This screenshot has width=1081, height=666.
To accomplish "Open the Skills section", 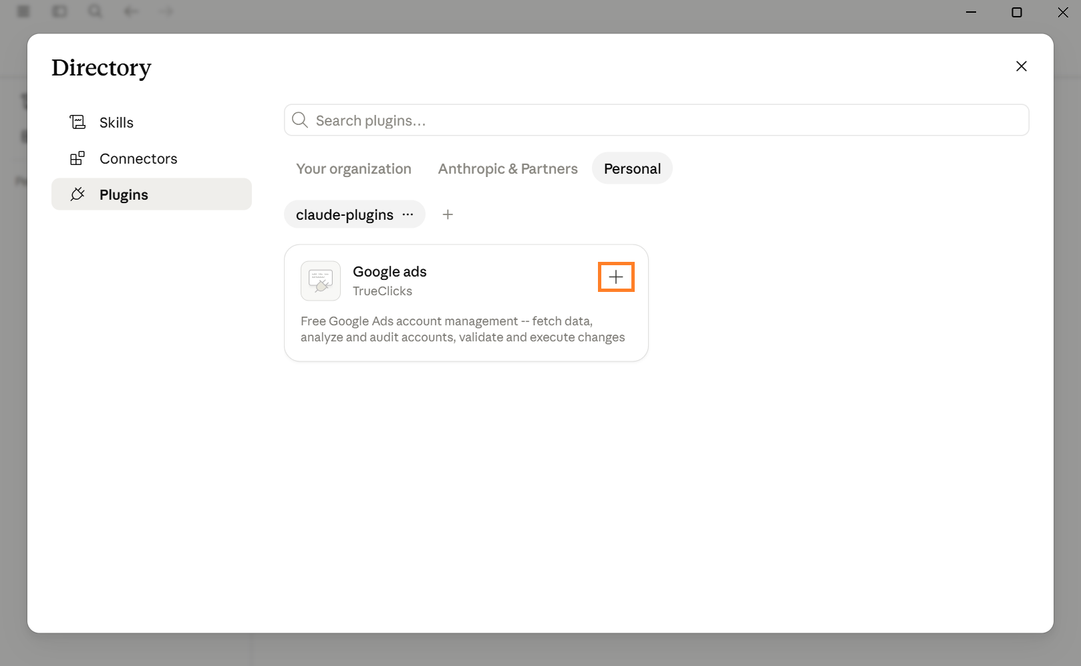I will tap(152, 122).
